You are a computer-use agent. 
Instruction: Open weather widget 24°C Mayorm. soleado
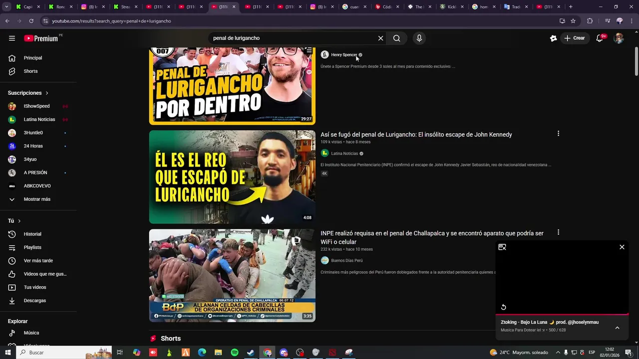coord(519,353)
